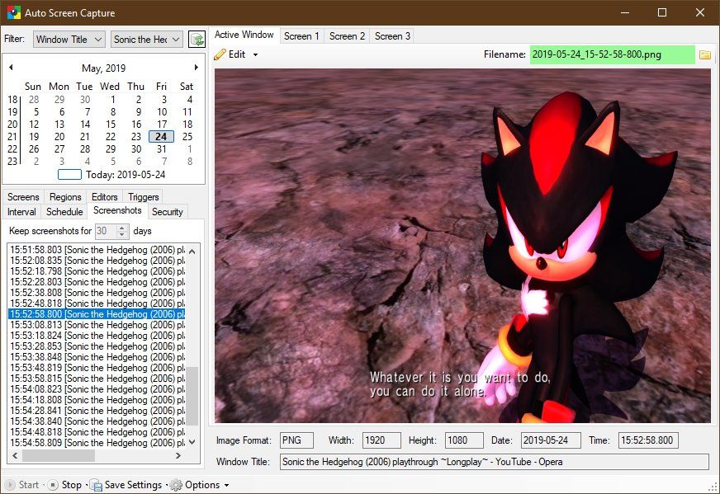The height and width of the screenshot is (494, 720).
Task: Click the multicolored app icon in the title bar
Action: pyautogui.click(x=12, y=12)
